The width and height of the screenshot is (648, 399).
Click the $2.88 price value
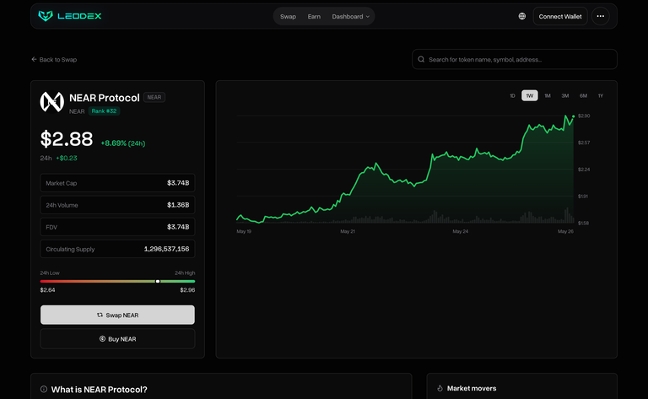[67, 139]
